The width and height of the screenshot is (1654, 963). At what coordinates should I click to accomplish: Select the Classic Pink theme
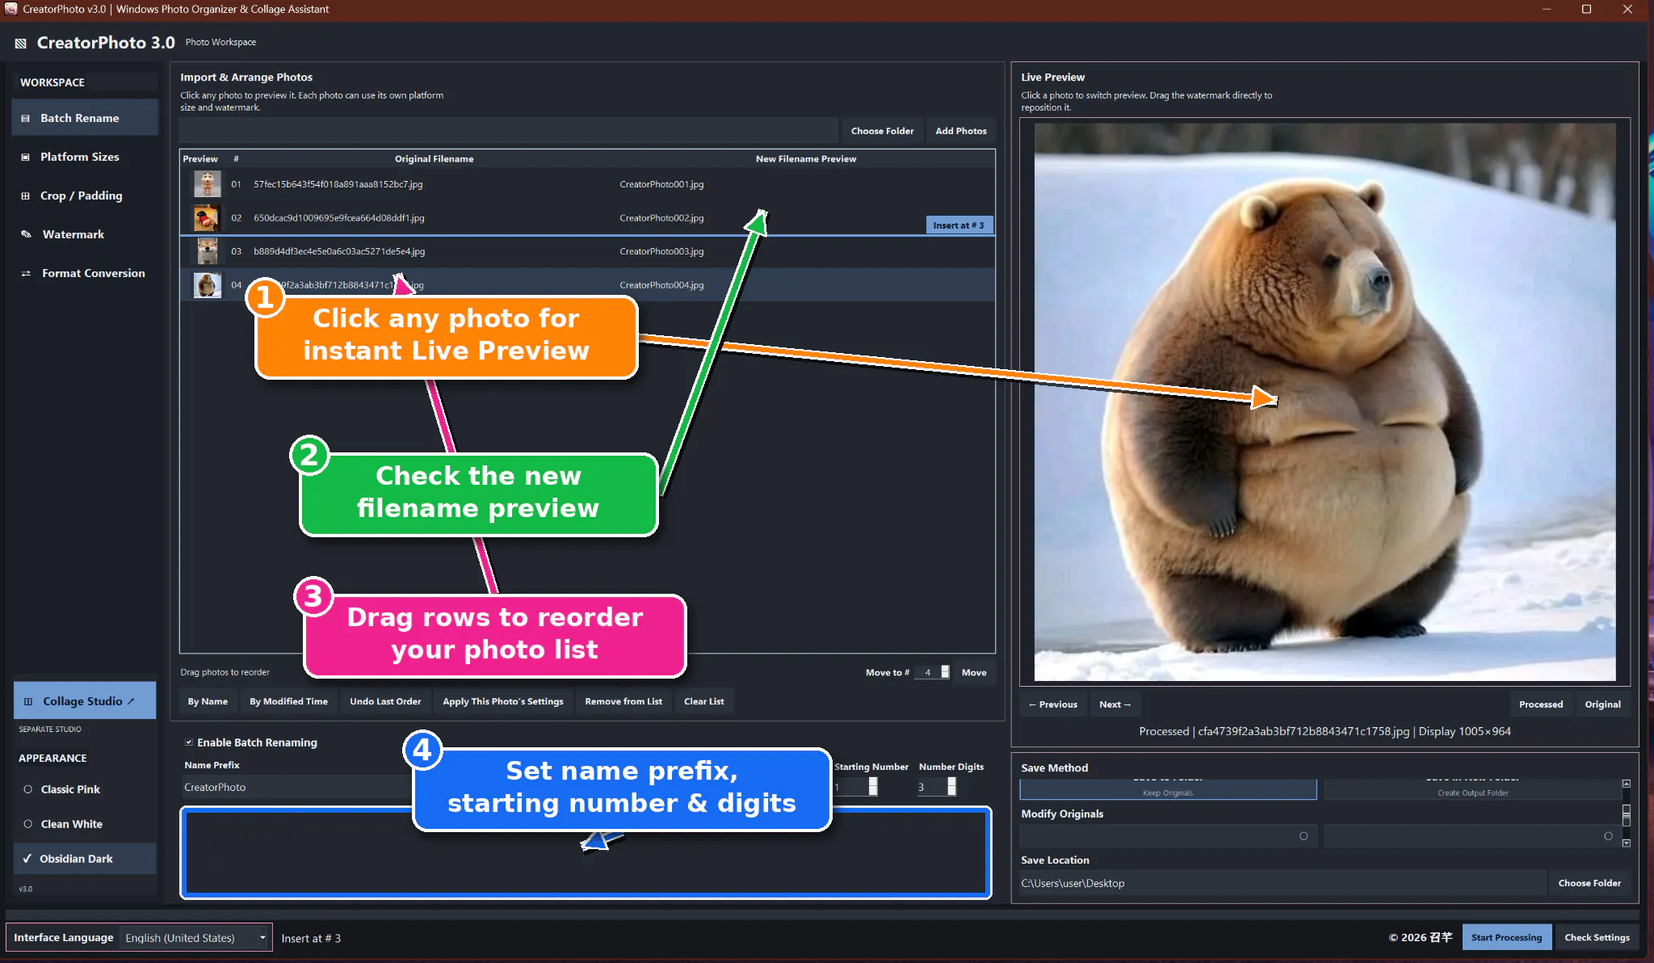tap(85, 789)
